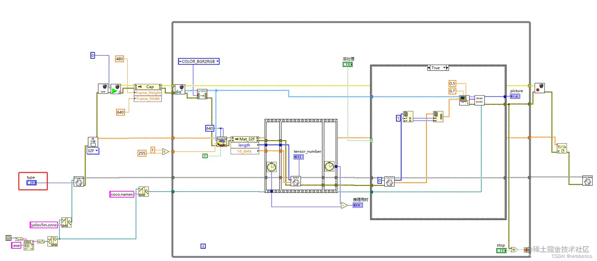Open the 32F type dropdown
Screen dimensions: 597x261
(93, 150)
